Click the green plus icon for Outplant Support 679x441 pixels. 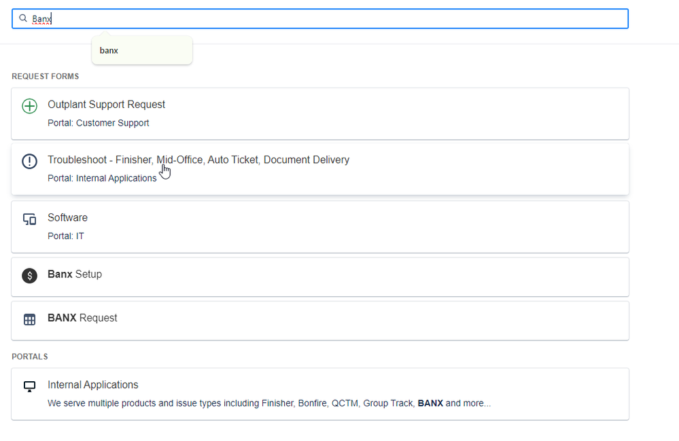[x=29, y=106]
